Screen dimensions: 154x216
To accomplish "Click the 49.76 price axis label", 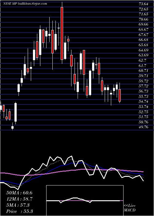I will coord(144,127).
